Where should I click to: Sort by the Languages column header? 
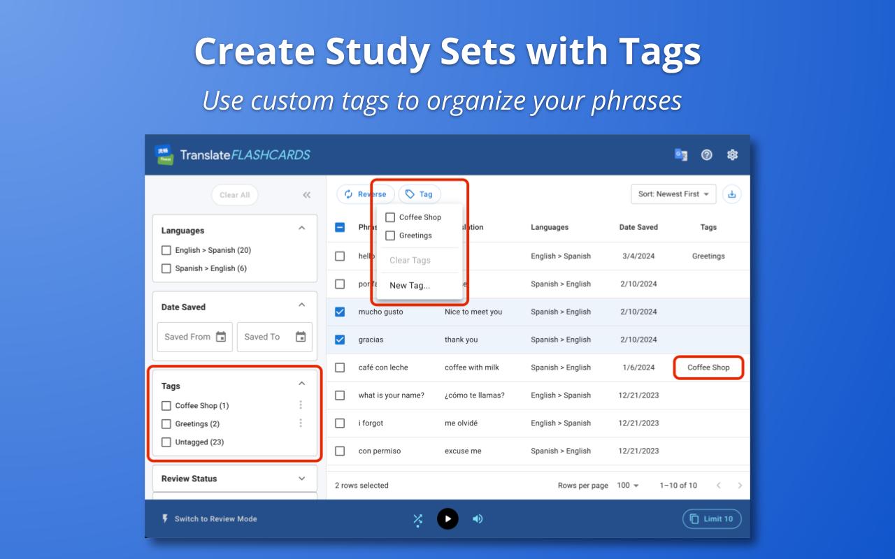point(550,227)
